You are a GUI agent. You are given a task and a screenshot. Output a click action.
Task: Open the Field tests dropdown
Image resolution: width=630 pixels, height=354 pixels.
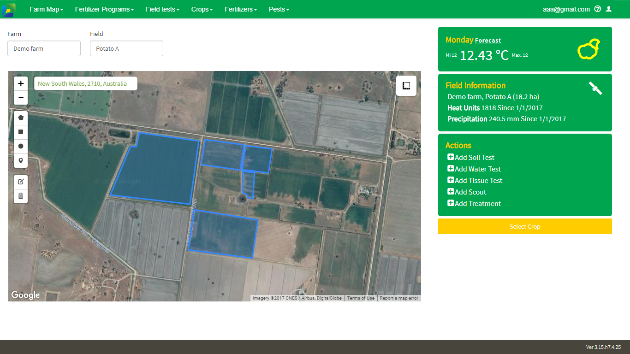tap(163, 9)
